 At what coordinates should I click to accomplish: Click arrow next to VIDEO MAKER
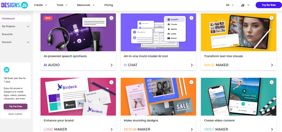coord(272,129)
